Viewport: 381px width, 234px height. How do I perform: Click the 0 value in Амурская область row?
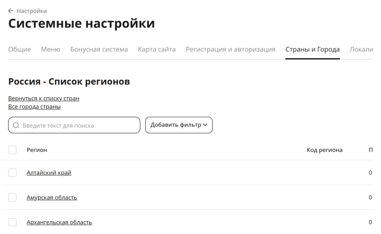(x=370, y=197)
